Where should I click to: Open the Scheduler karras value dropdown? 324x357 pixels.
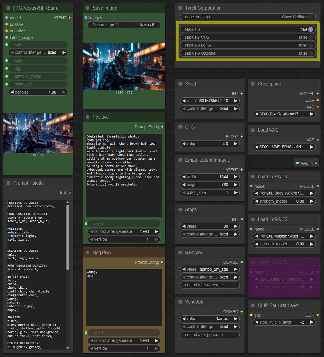coord(210,319)
